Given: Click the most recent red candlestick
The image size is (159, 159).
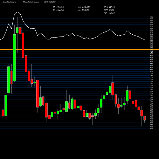Looking at the screenshot, I should pos(144,118).
